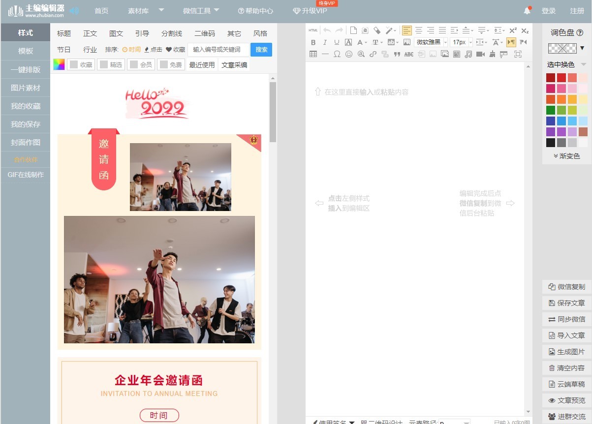
Task: Click the music note insert icon
Action: tap(468, 54)
